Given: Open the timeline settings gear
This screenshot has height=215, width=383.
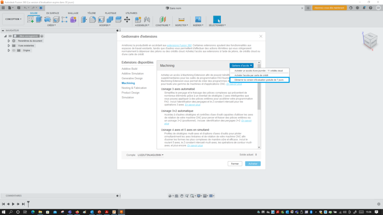Looking at the screenshot, I should (x=379, y=204).
